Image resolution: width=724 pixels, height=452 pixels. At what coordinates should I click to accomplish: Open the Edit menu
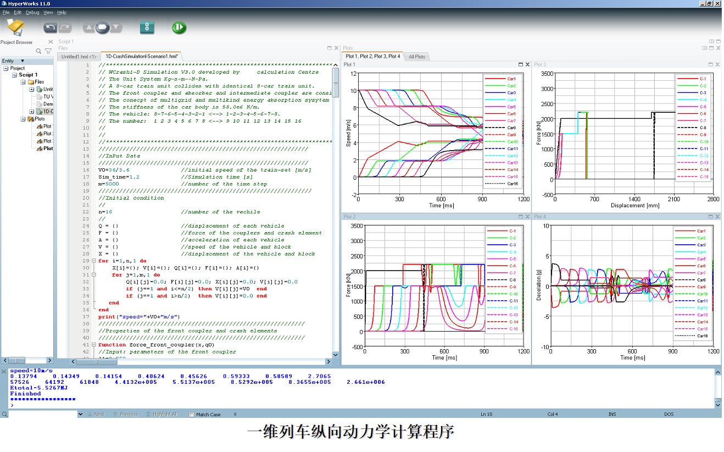18,12
